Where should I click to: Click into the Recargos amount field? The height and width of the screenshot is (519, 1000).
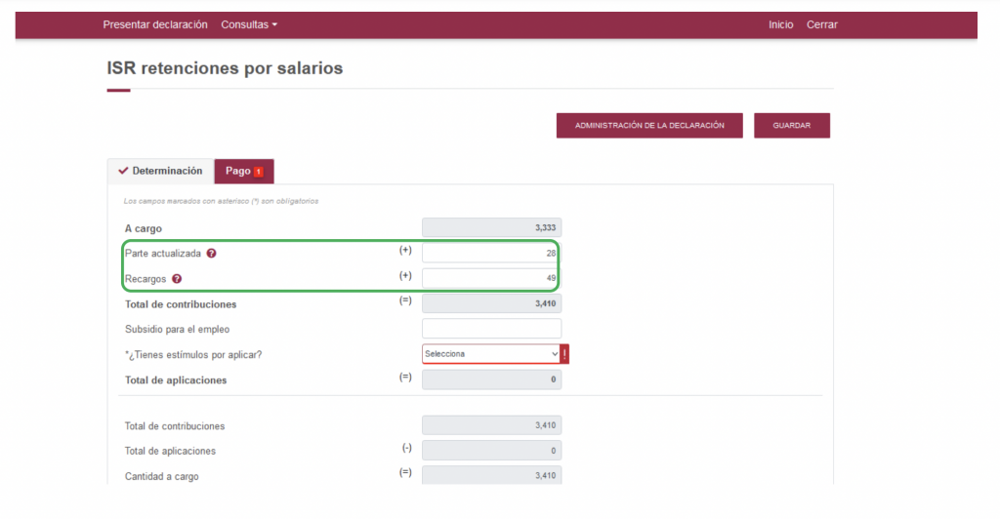[491, 279]
